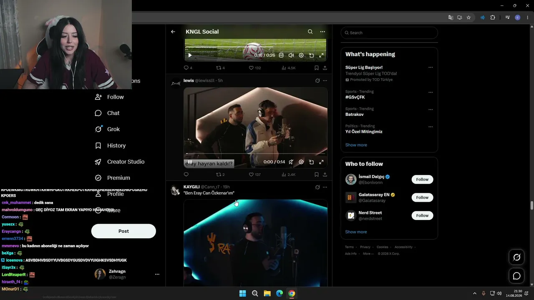Open more options for KNGL Social header
Image resolution: width=534 pixels, height=300 pixels.
322,32
